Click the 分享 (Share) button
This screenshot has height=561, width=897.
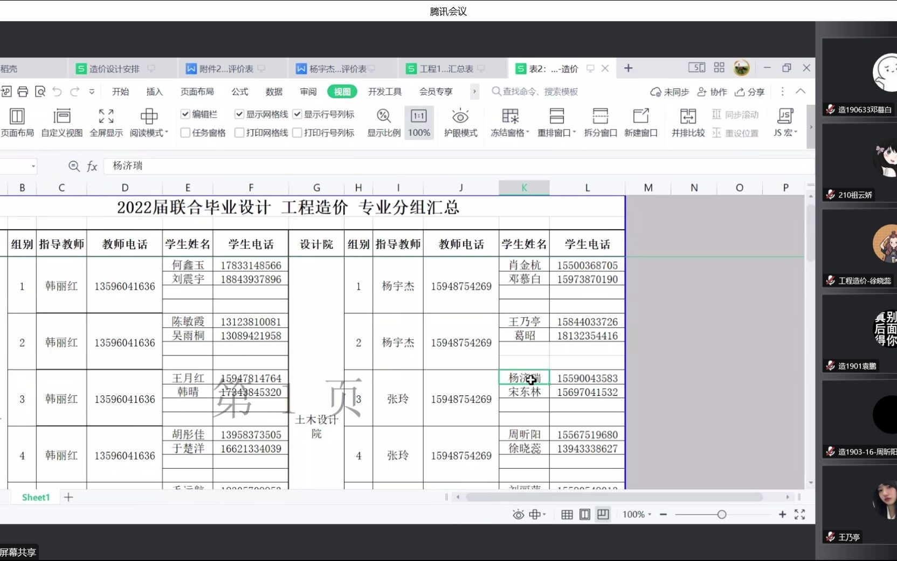click(x=750, y=92)
